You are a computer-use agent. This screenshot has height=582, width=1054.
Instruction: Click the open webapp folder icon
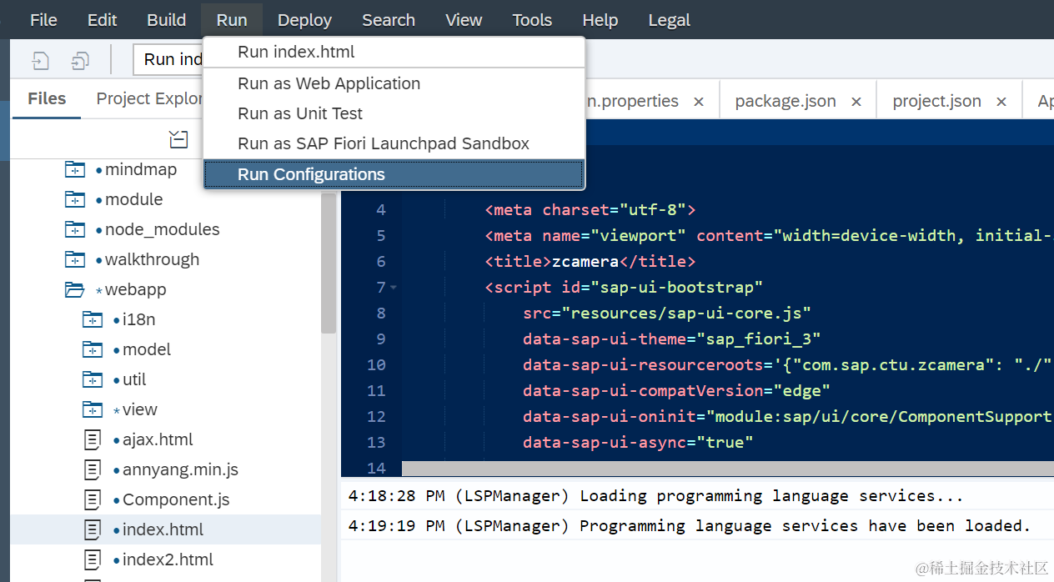pos(75,289)
